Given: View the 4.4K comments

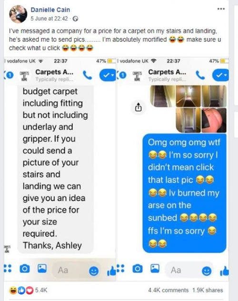Looking at the screenshot, I should [x=169, y=290].
